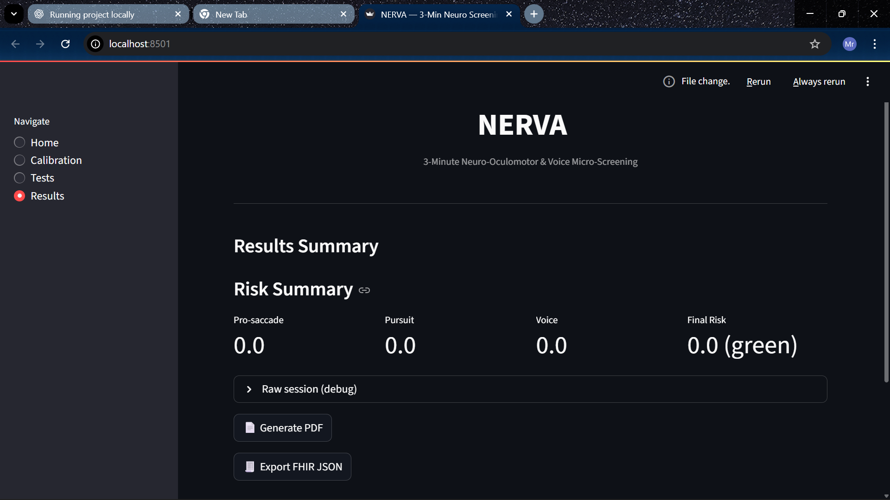Screen dimensions: 890x500
Task: Select the Tests radio option
Action: tap(19, 178)
